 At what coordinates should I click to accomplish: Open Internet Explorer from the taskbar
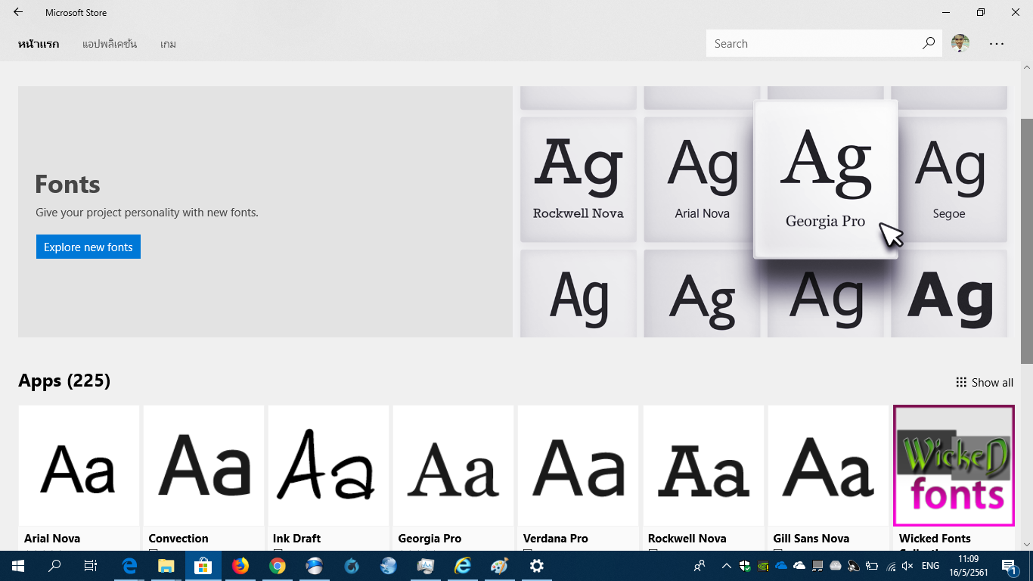[x=463, y=565]
